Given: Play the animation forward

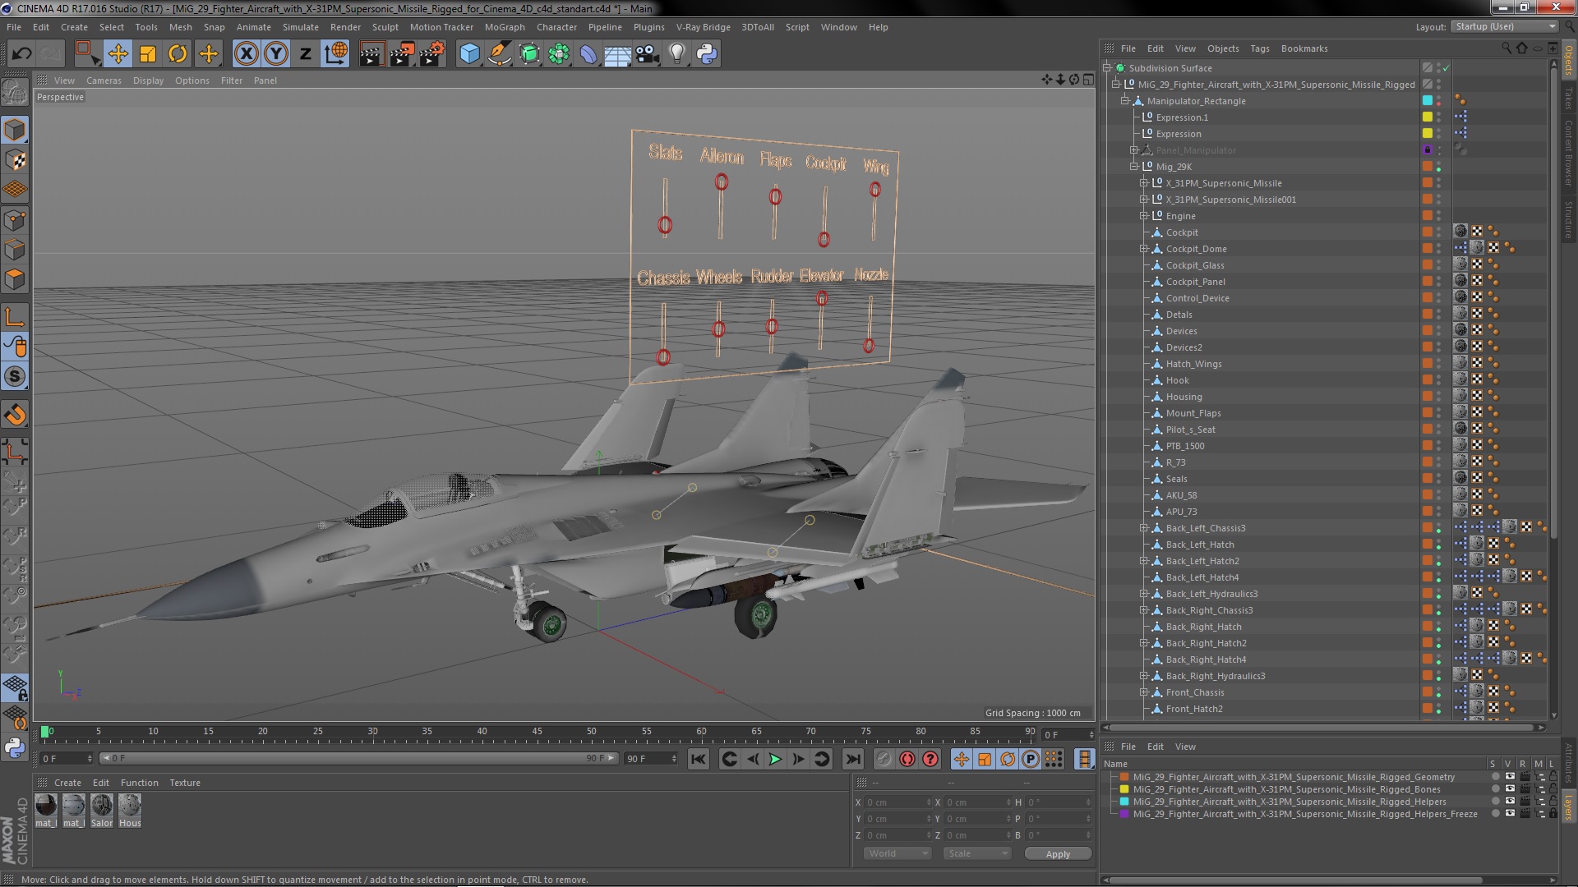Looking at the screenshot, I should click(x=774, y=760).
